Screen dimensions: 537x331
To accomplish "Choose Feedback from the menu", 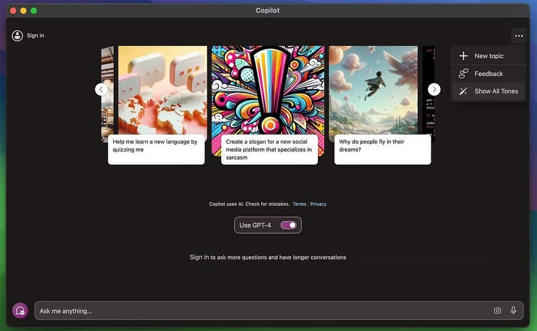I will [x=488, y=73].
